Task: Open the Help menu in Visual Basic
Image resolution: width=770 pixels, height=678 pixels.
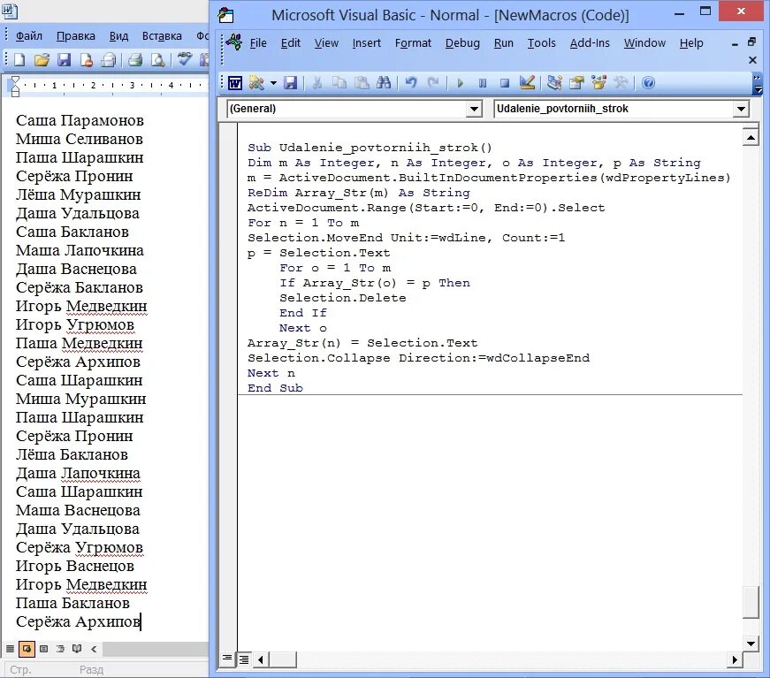Action: point(691,43)
